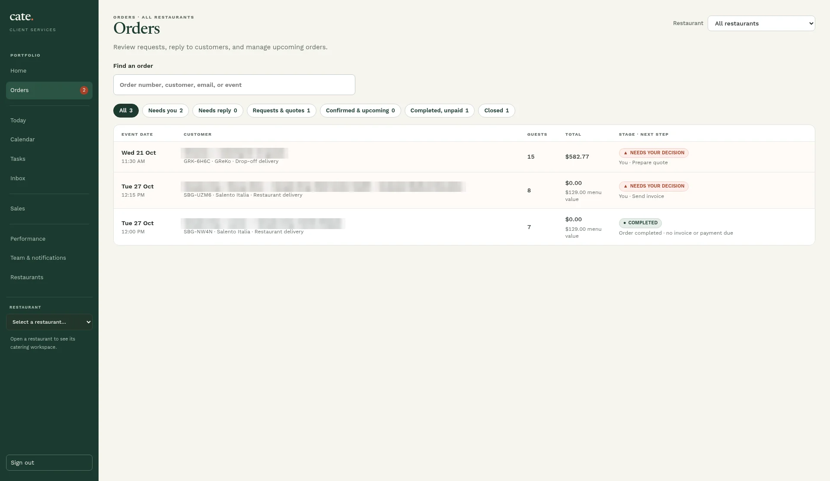Click Needs Your Decision badge for Prepare quote
Image resolution: width=830 pixels, height=481 pixels.
[x=654, y=153]
